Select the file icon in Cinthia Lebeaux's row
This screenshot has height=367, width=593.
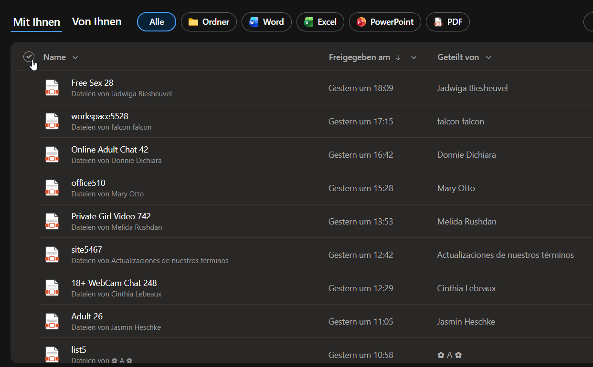click(52, 288)
